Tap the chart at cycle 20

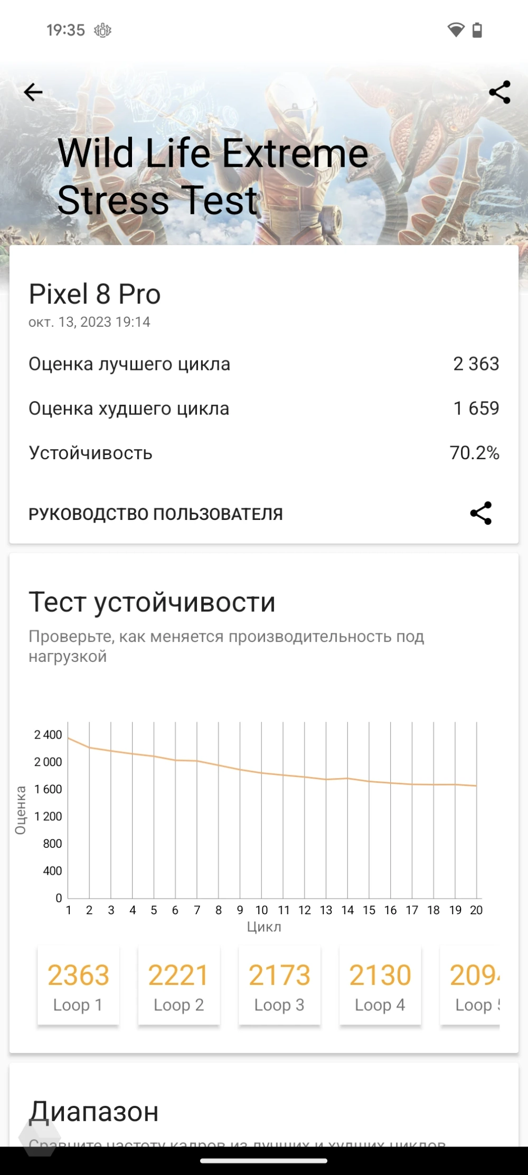point(476,787)
